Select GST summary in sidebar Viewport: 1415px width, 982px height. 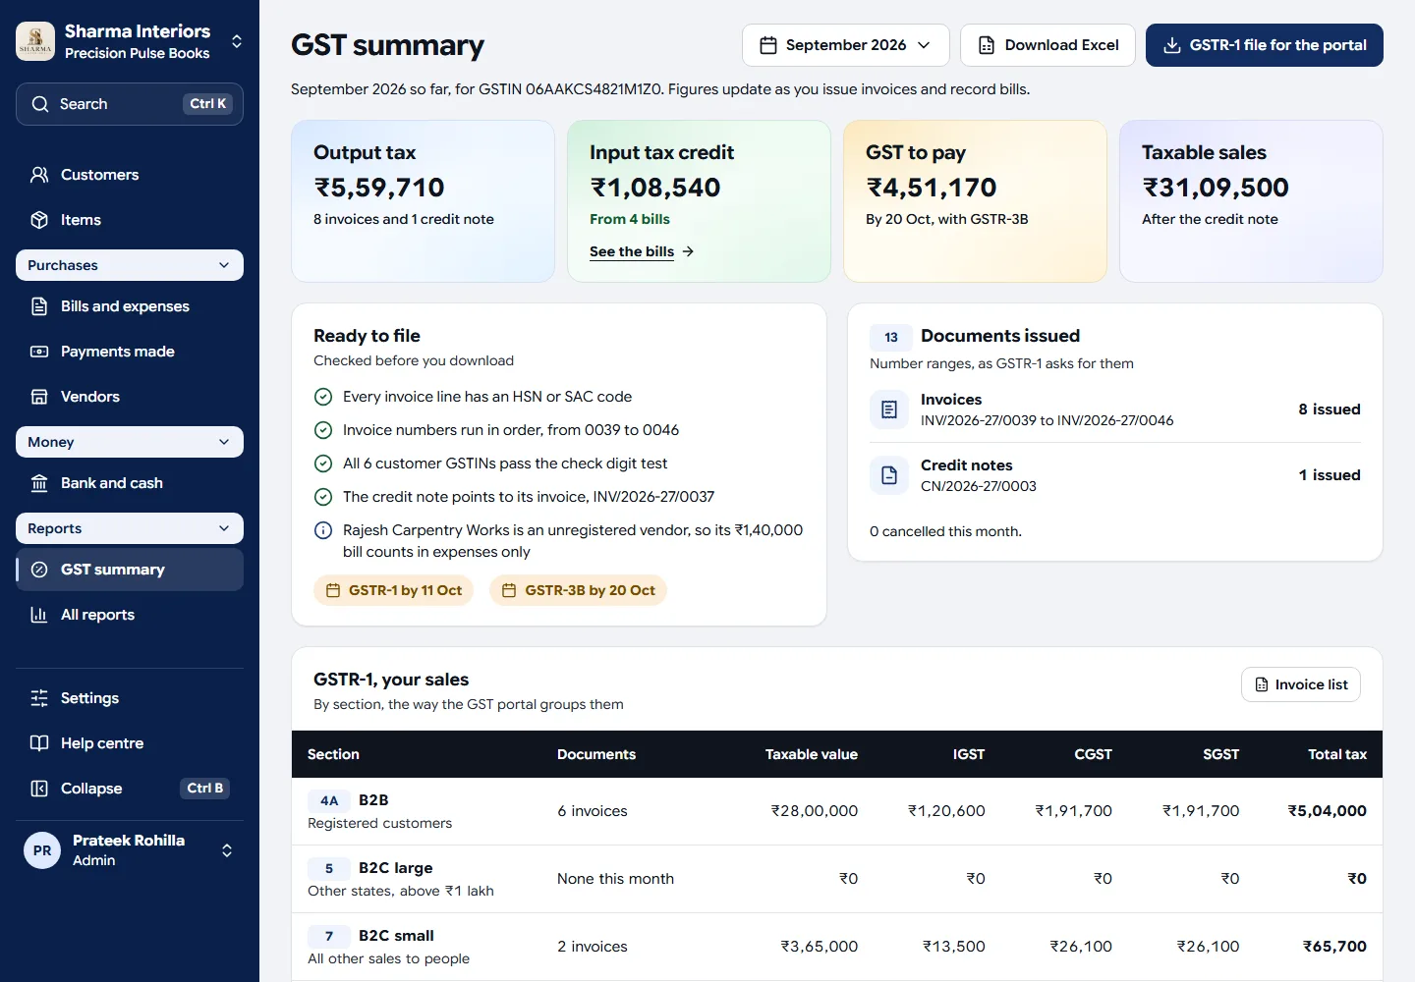(130, 570)
